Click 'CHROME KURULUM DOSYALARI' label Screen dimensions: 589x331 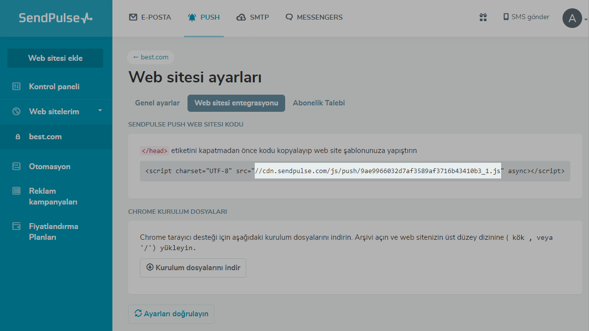pos(177,211)
